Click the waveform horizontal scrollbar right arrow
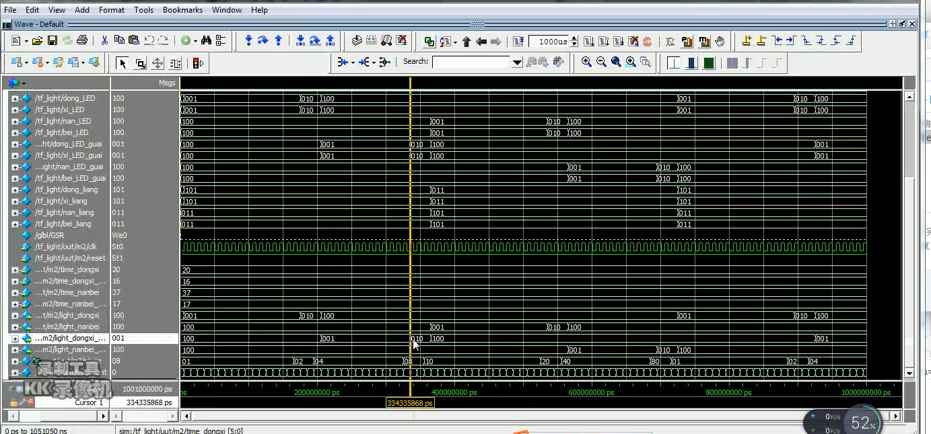The height and width of the screenshot is (434, 931). coord(895,416)
